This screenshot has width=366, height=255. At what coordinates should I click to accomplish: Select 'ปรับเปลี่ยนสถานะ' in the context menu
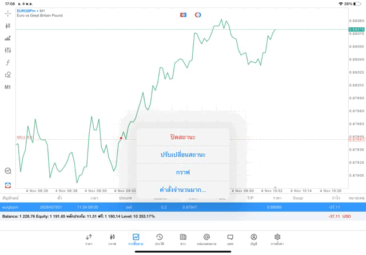tap(183, 155)
